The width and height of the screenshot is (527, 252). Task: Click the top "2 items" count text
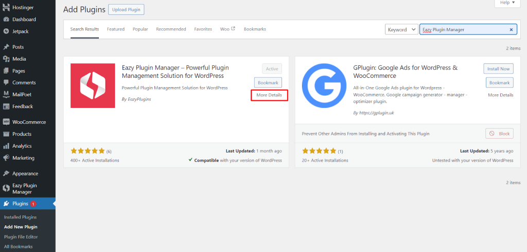tap(513, 48)
